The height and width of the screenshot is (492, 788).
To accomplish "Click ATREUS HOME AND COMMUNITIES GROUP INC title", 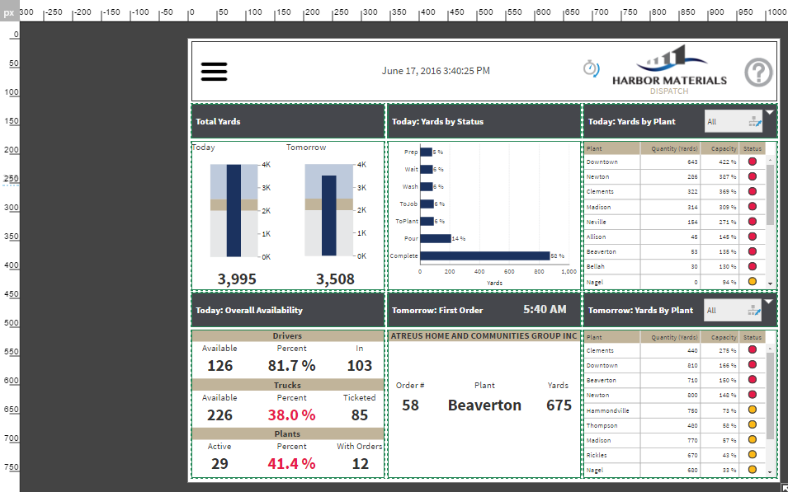I will coord(484,336).
